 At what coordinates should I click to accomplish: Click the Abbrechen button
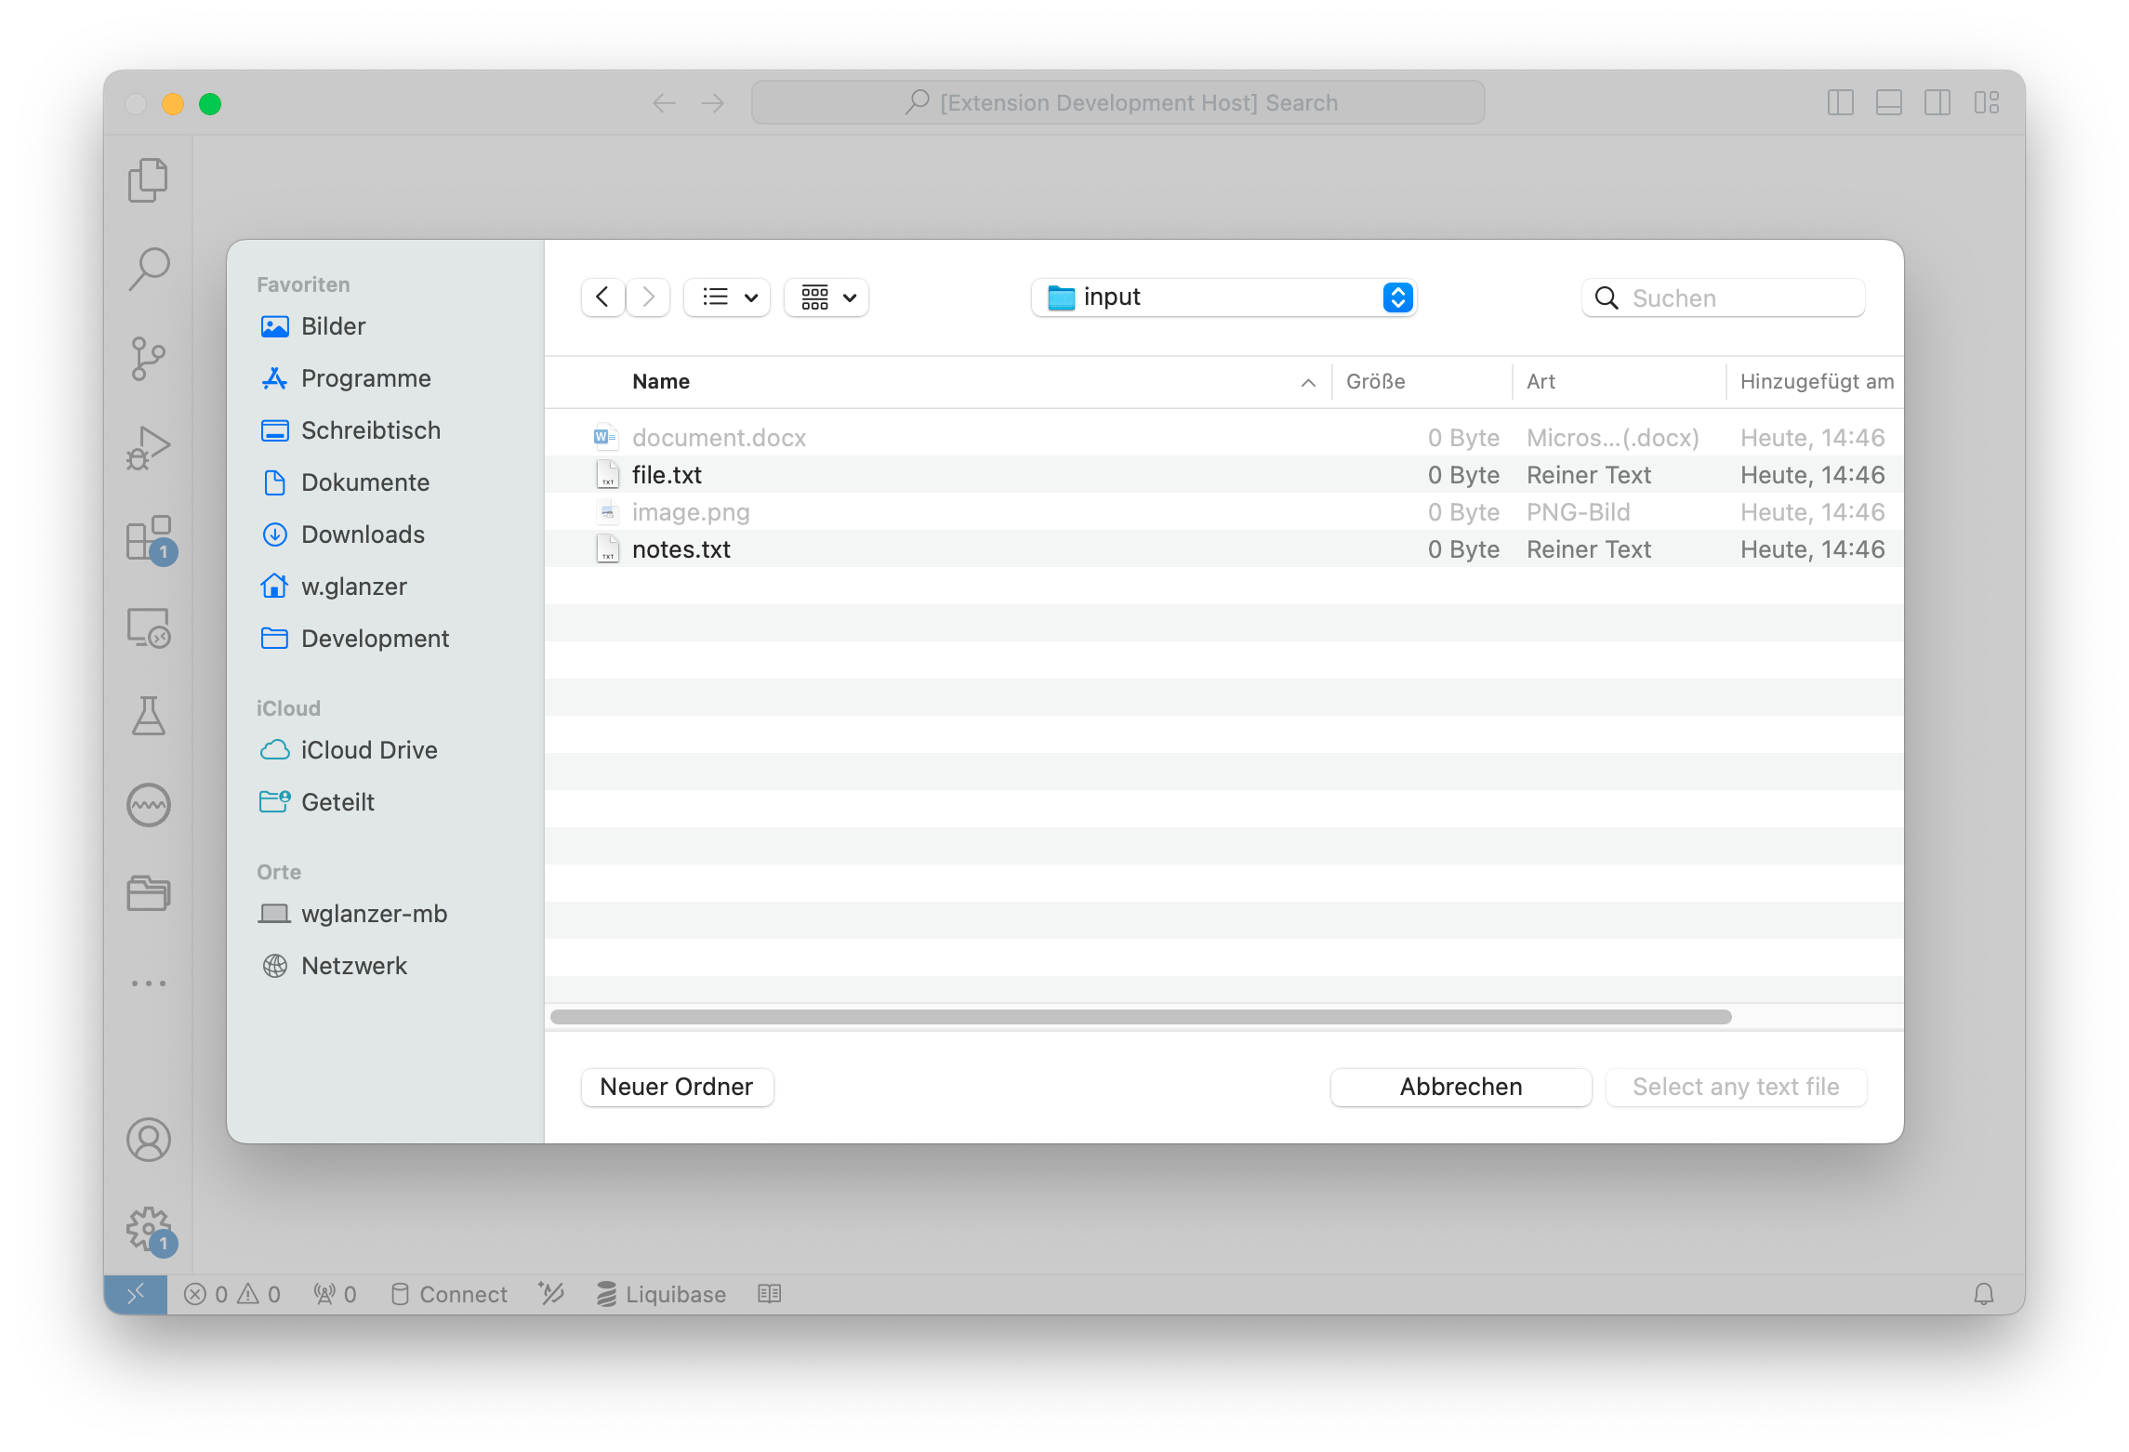pyautogui.click(x=1460, y=1087)
